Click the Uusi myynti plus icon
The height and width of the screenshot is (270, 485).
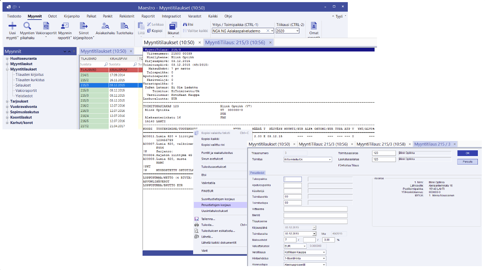[12, 26]
